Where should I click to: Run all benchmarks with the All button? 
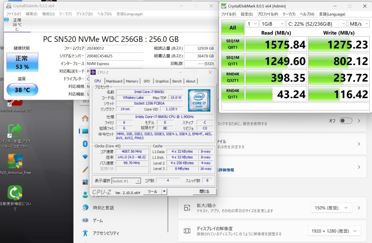pyautogui.click(x=233, y=28)
